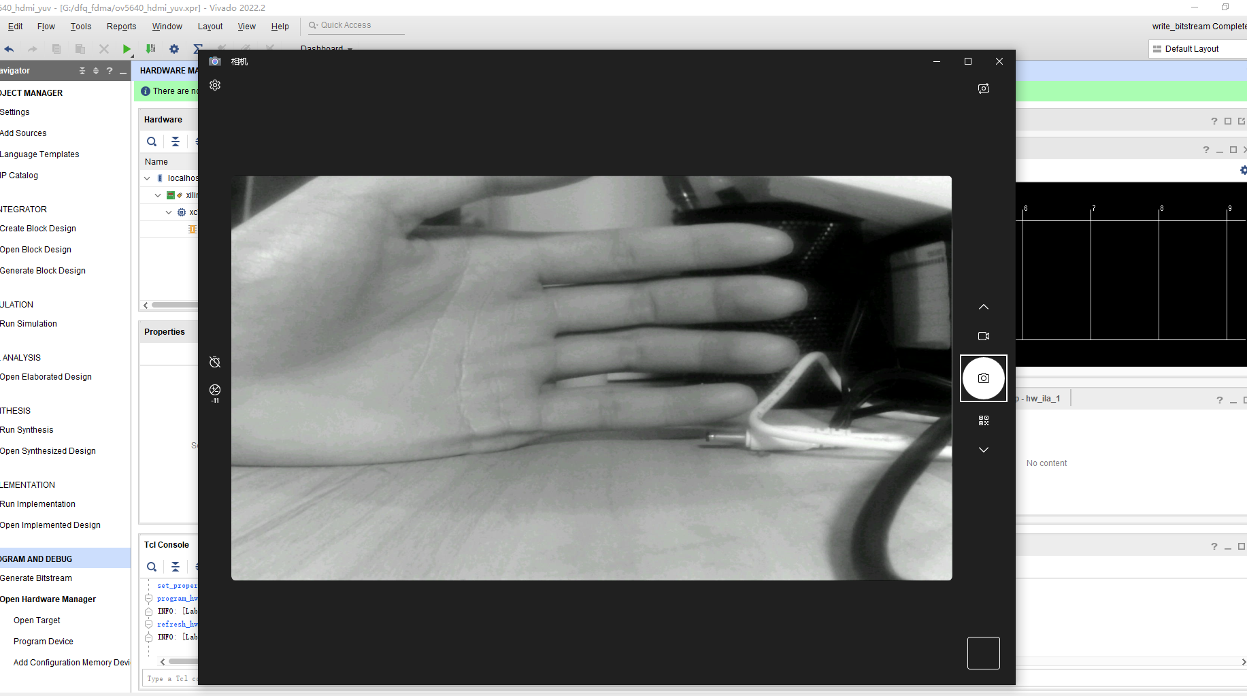Switch to barcode scanning mode
The height and width of the screenshot is (696, 1247).
(984, 421)
